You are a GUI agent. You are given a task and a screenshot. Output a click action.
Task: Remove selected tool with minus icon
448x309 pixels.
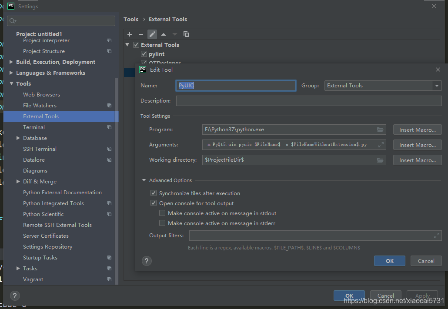tap(141, 34)
